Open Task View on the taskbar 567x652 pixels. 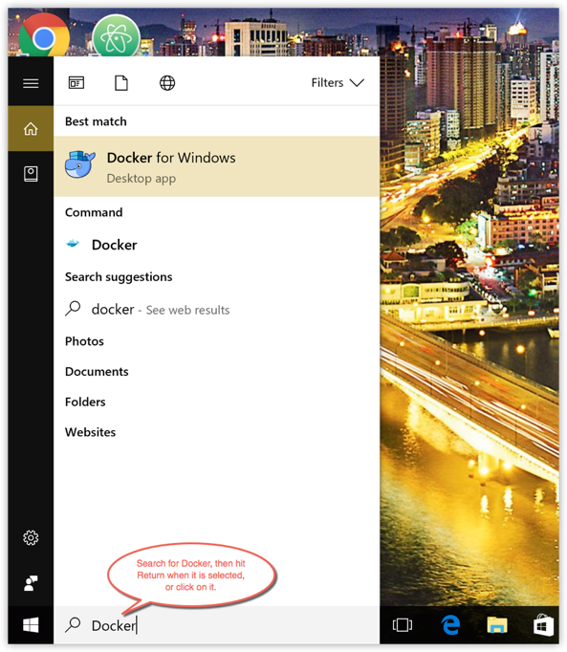click(x=403, y=625)
